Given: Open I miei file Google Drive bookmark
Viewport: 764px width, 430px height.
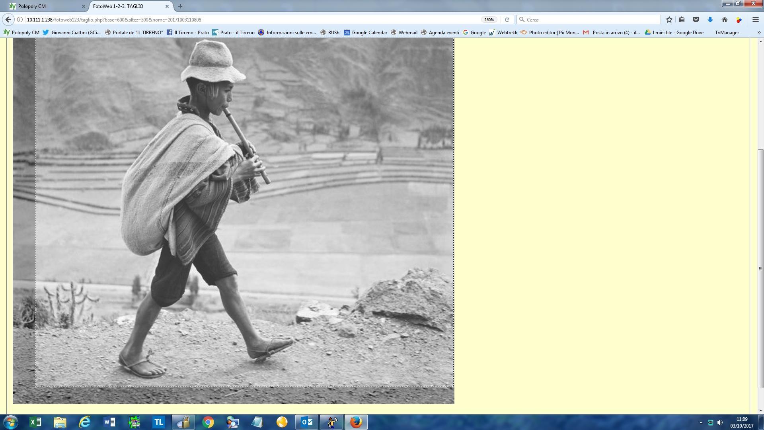Looking at the screenshot, I should pos(674,33).
